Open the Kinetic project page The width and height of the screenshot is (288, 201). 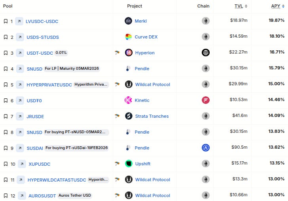tap(142, 100)
